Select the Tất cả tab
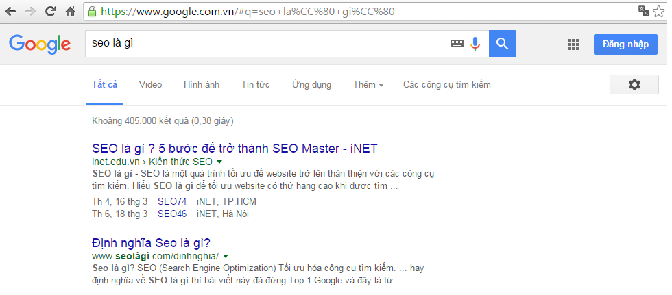This screenshot has height=295, width=672. [x=104, y=85]
